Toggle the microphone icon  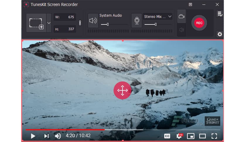pyautogui.click(x=137, y=21)
